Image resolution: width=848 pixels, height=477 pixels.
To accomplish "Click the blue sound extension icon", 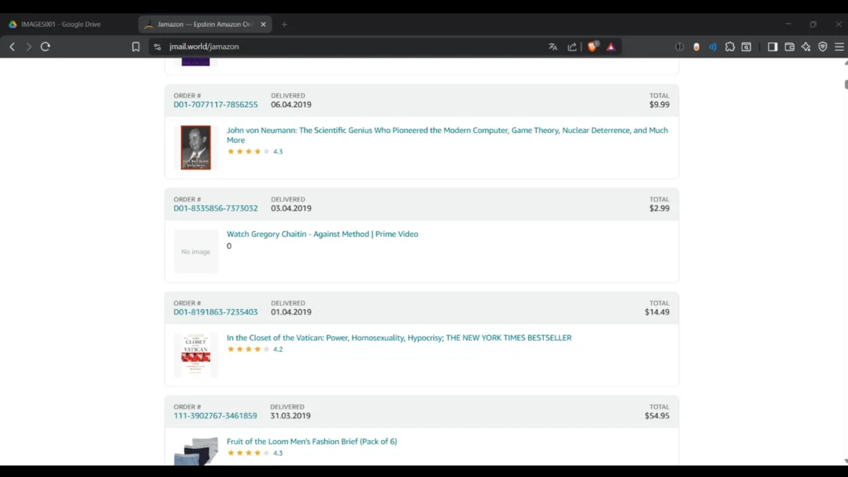I will click(x=713, y=47).
